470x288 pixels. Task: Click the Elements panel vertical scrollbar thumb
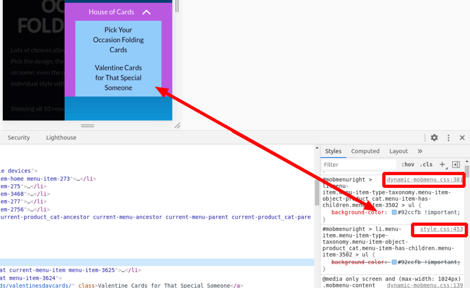(317, 193)
